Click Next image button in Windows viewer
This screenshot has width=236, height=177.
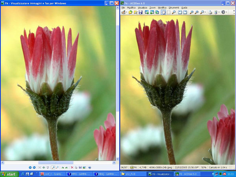34,168
